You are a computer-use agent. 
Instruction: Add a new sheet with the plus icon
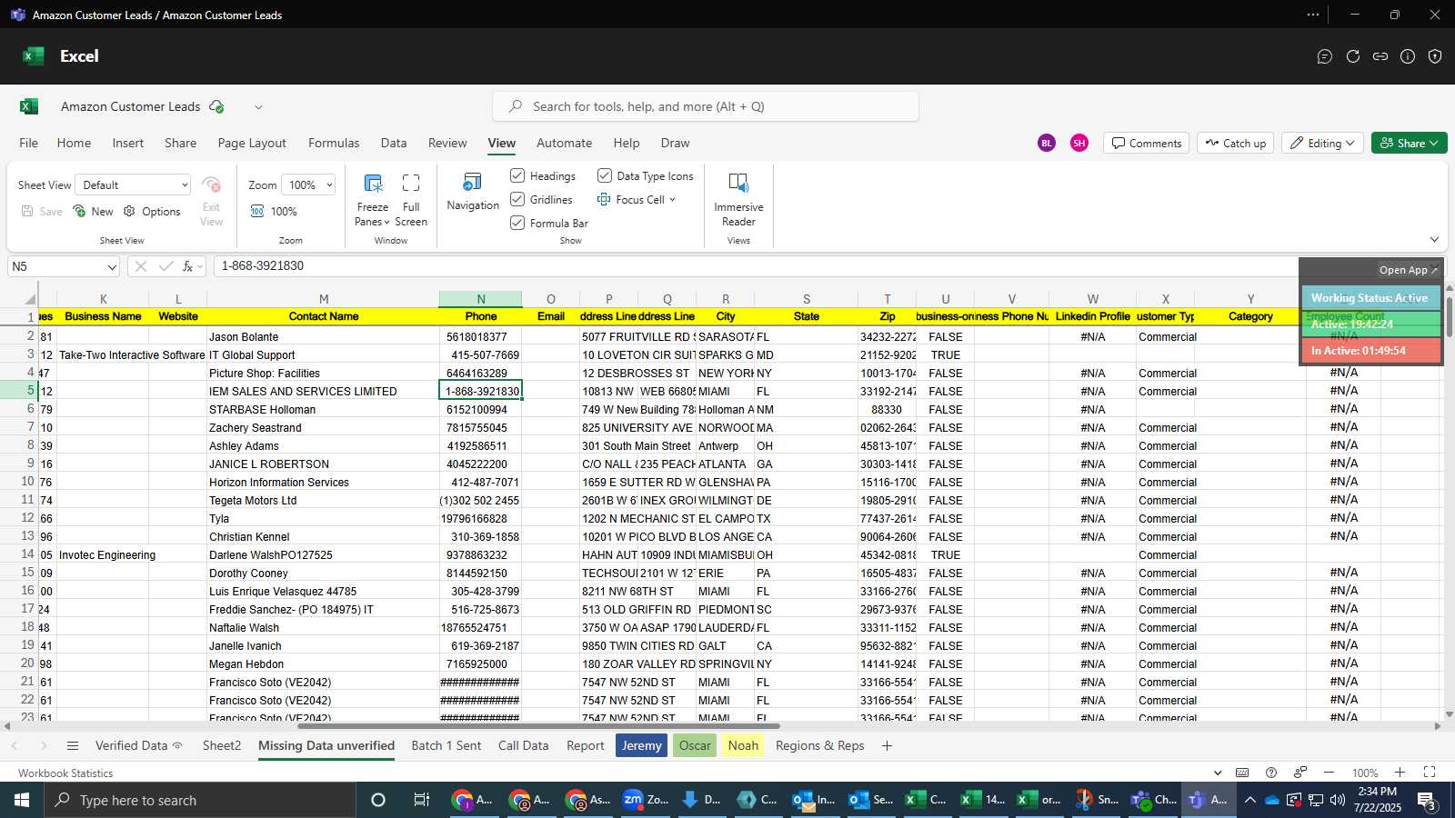click(x=887, y=745)
